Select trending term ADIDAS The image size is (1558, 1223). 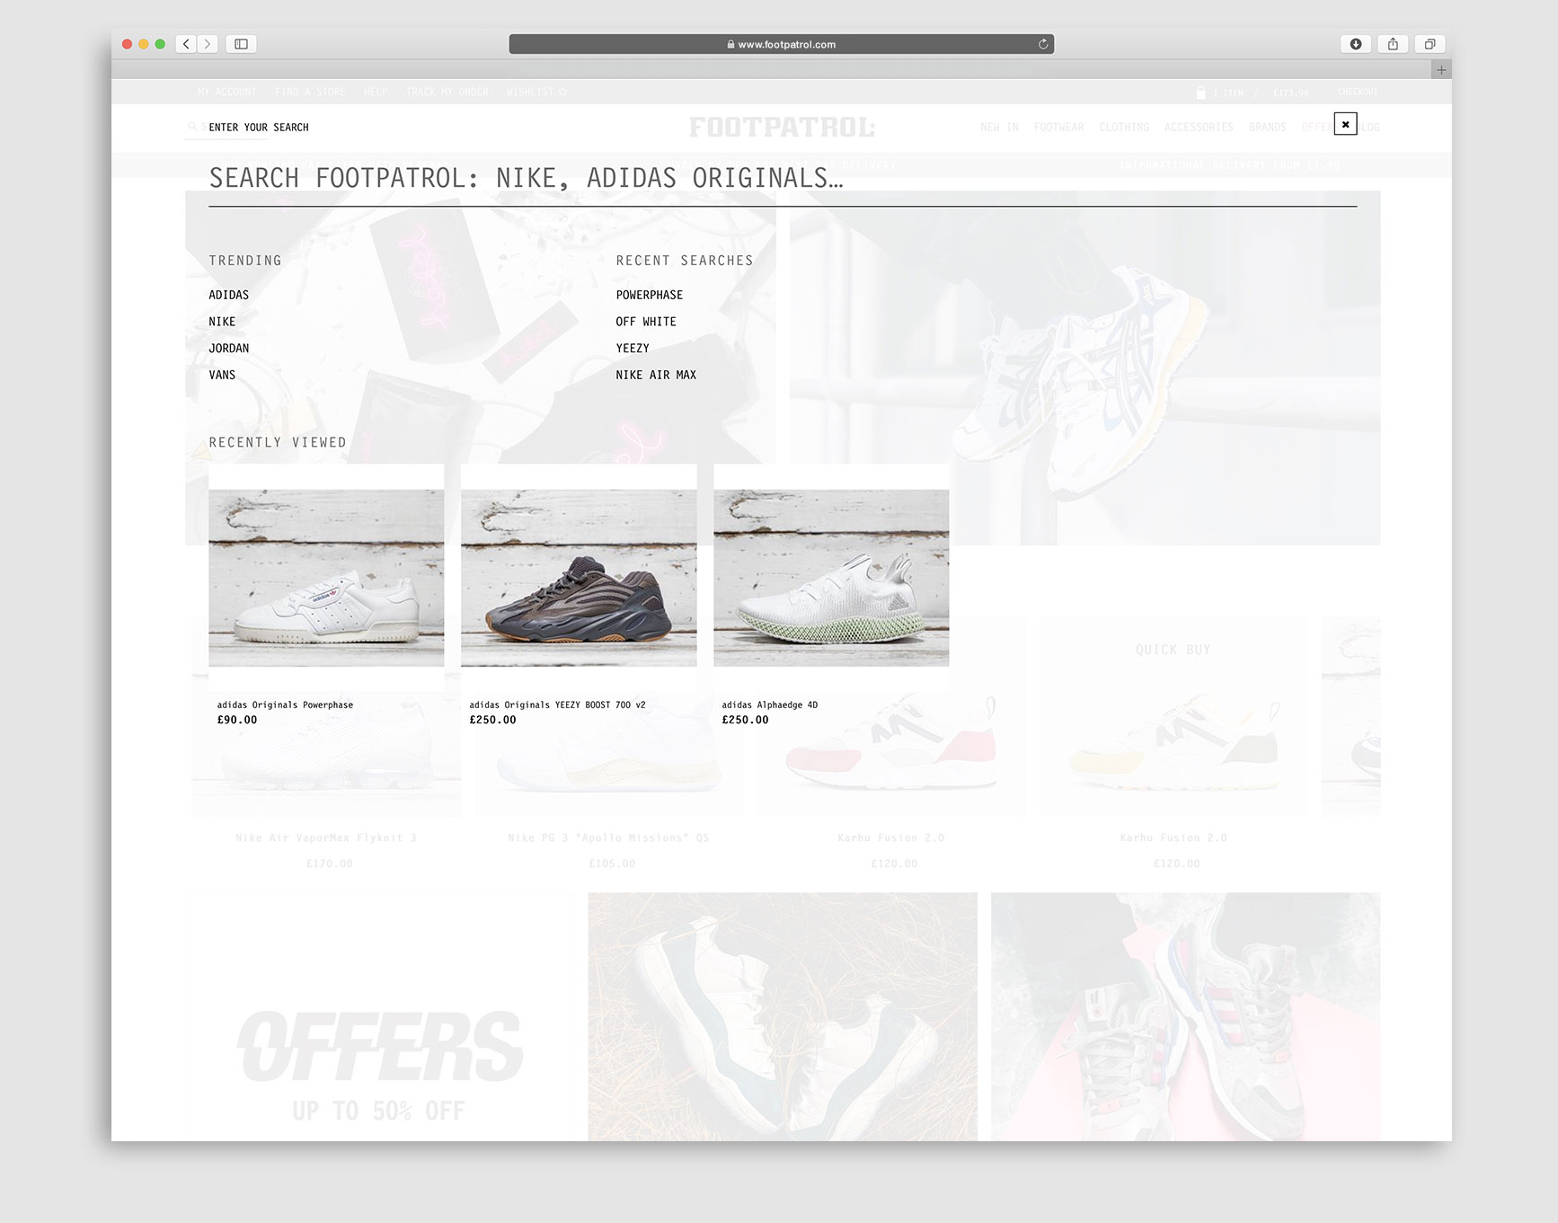click(229, 295)
